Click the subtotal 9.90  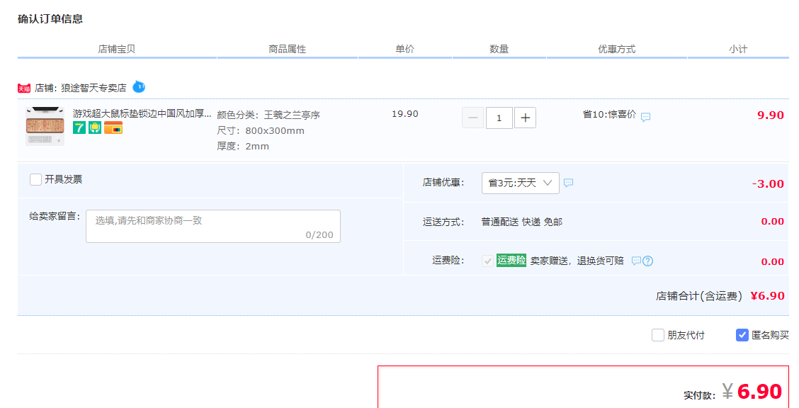coord(771,115)
